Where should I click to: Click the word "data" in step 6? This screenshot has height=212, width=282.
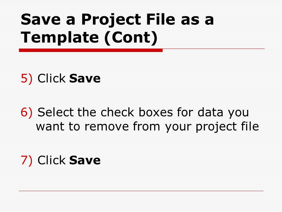(x=210, y=112)
